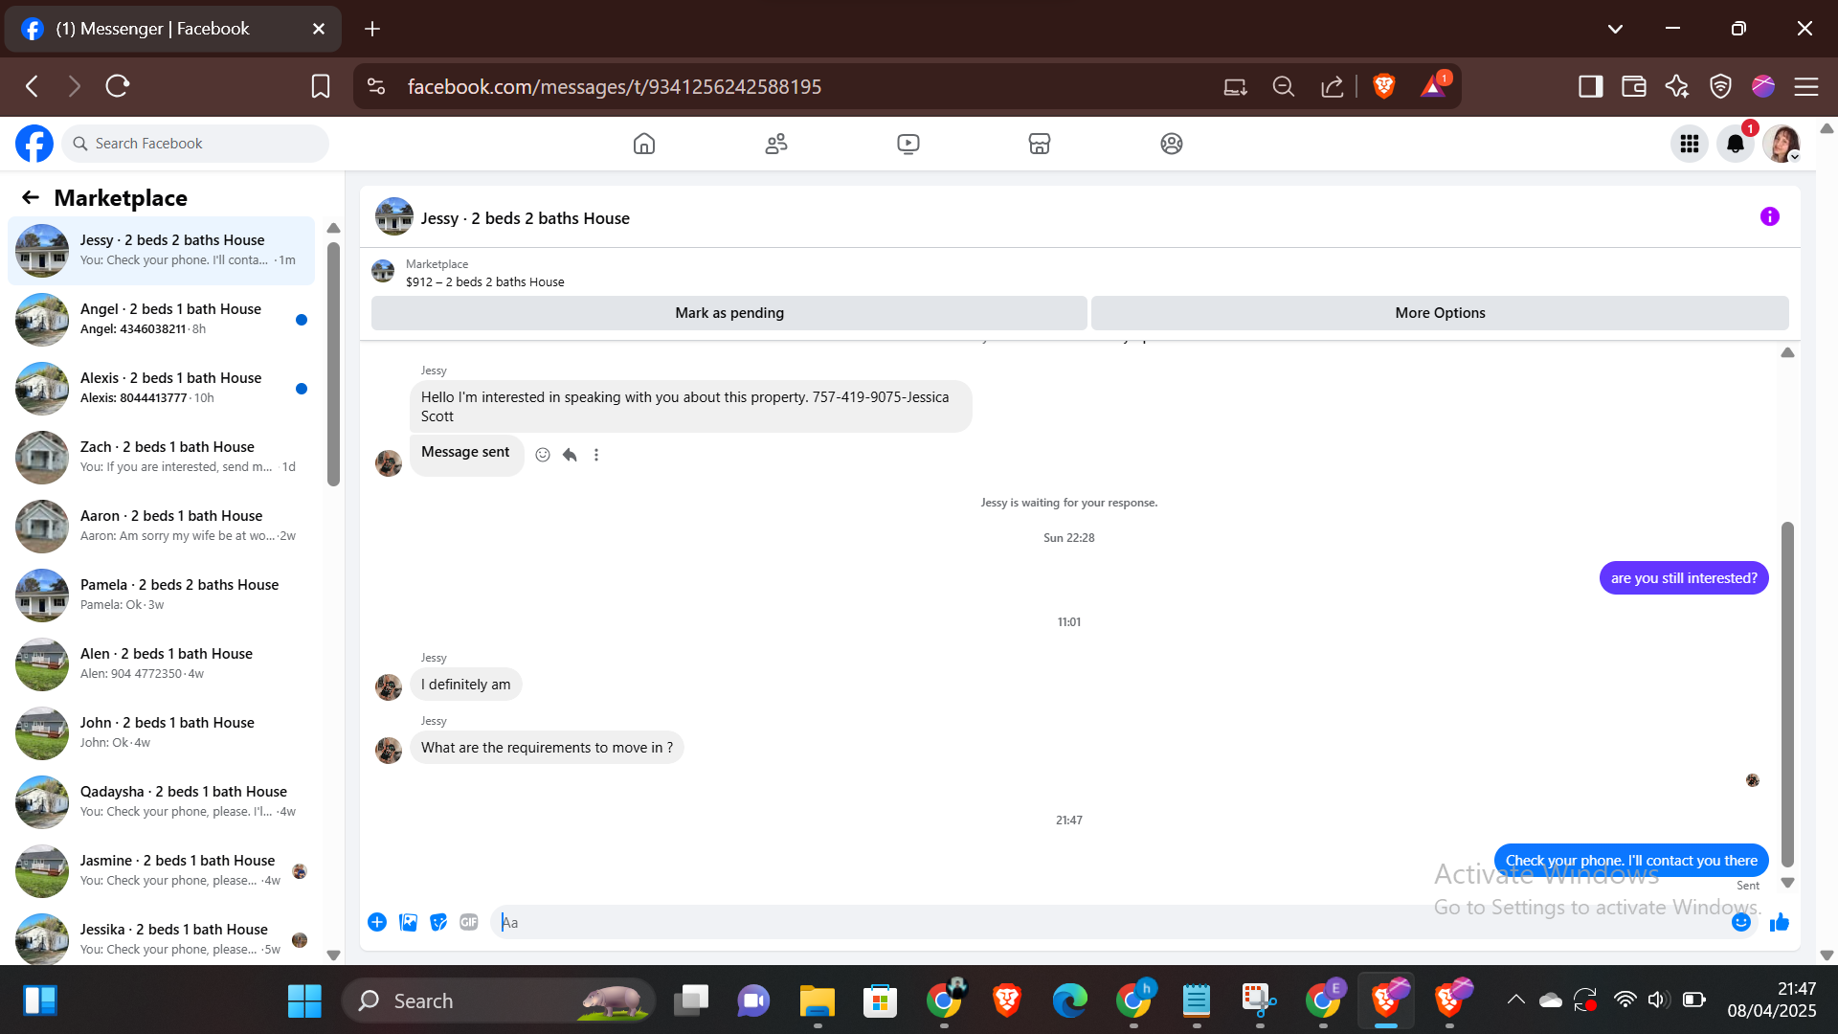The height and width of the screenshot is (1034, 1838).
Task: Open emoji picker in message box
Action: (1740, 922)
